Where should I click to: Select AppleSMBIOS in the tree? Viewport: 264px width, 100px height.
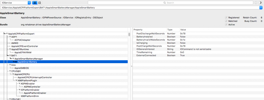(22, 68)
